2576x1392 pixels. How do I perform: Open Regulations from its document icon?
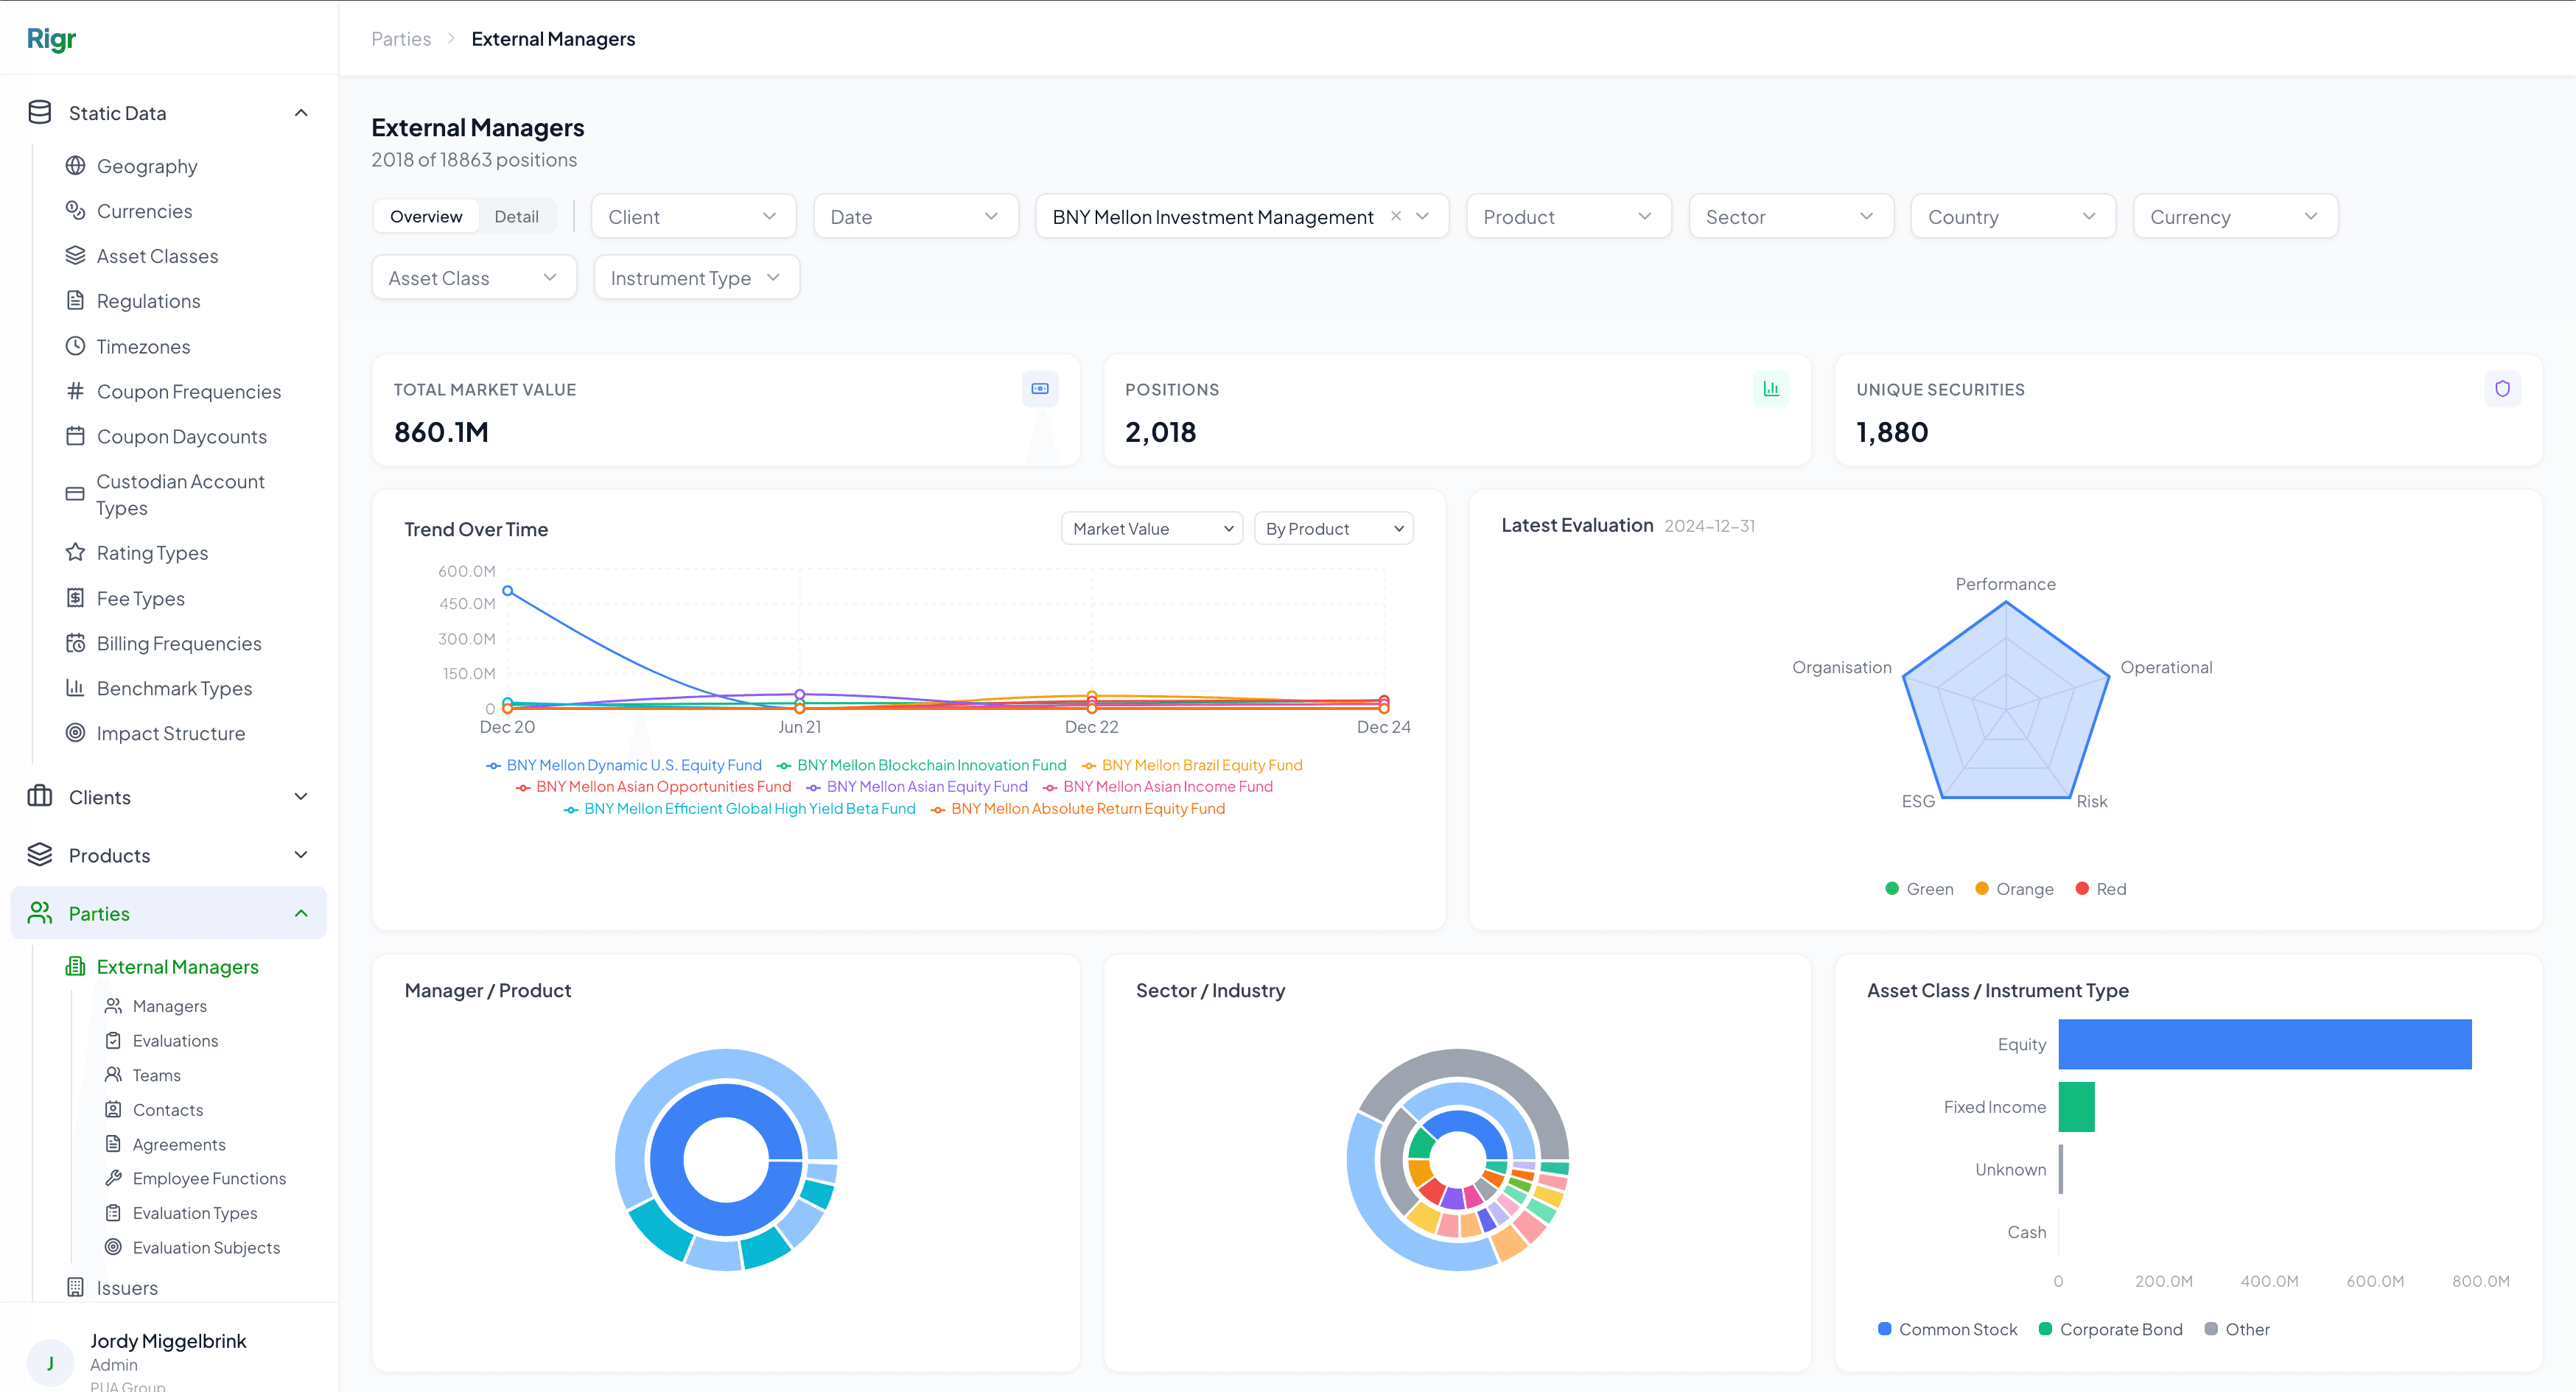[75, 300]
